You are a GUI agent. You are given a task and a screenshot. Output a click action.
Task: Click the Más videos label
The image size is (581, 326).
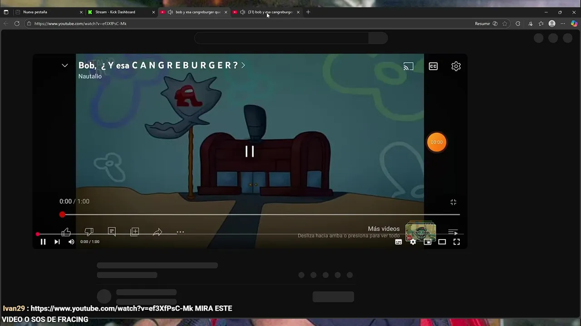point(384,229)
